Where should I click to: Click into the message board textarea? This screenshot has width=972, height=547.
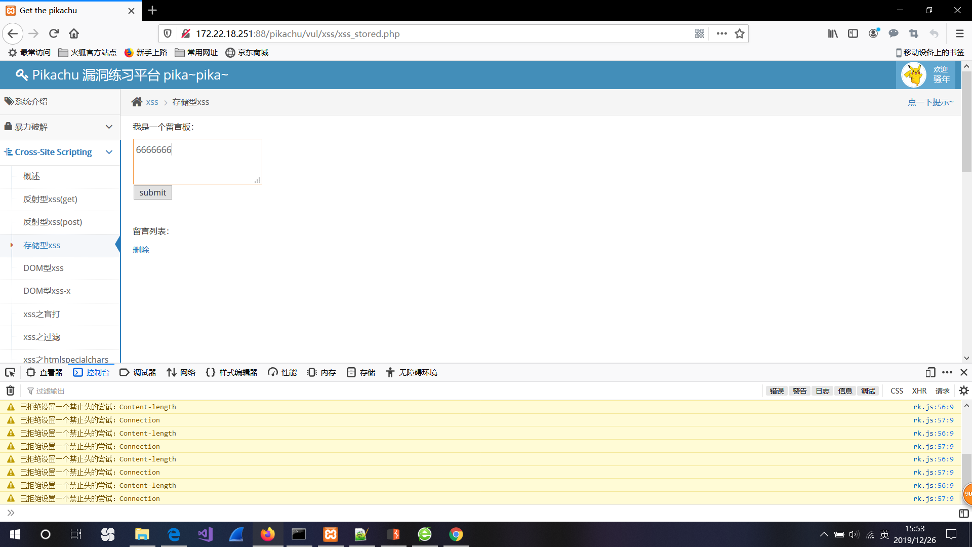click(197, 162)
